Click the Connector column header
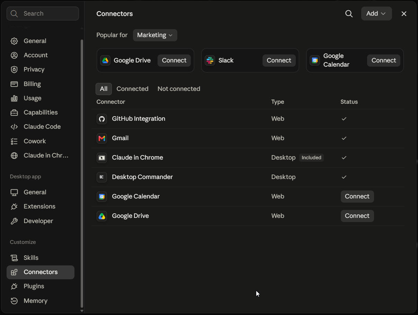The height and width of the screenshot is (315, 418). click(x=111, y=102)
